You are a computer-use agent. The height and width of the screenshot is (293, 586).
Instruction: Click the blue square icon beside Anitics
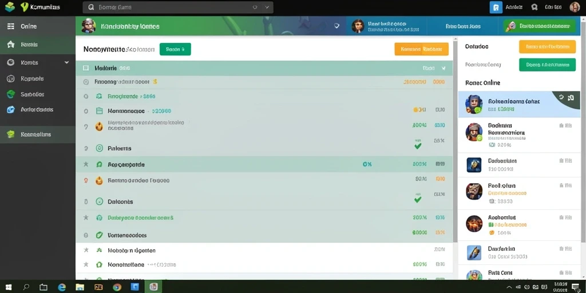[496, 7]
